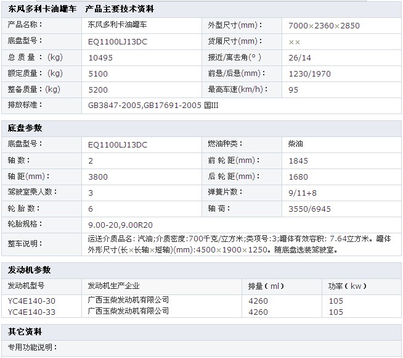Click the engine model YC4E140-30
The image size is (403, 358).
pyautogui.click(x=31, y=301)
